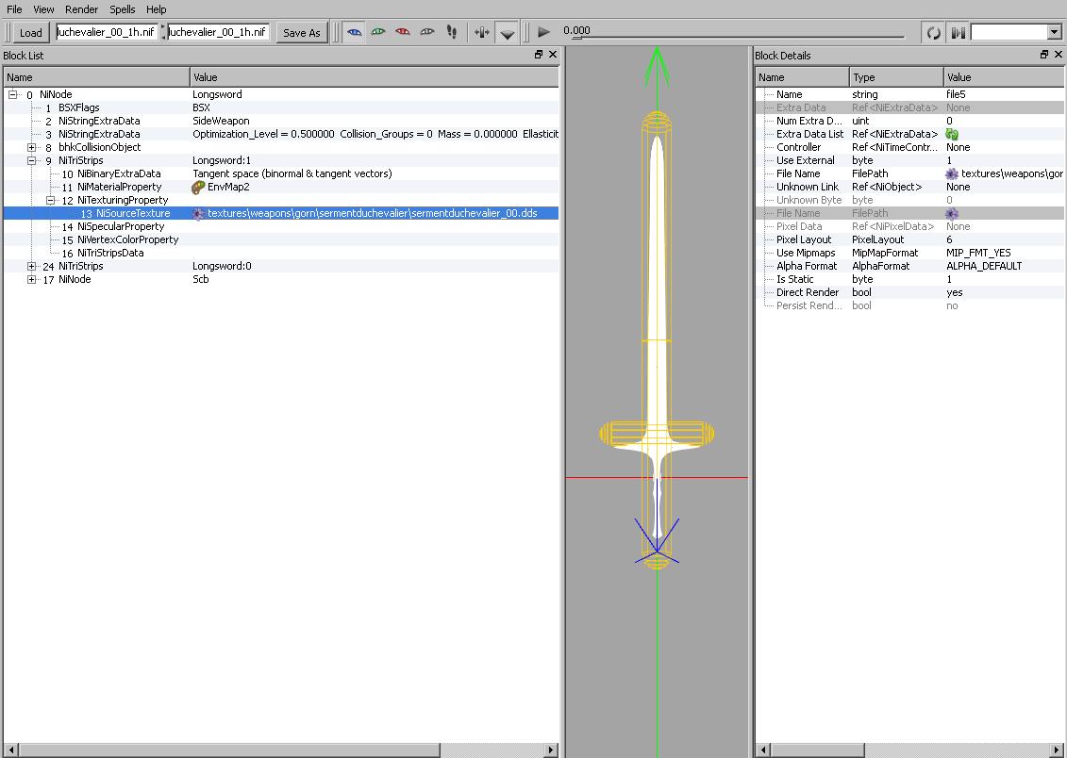
Task: Select the 16 NiTriStripsData block
Action: (281, 253)
